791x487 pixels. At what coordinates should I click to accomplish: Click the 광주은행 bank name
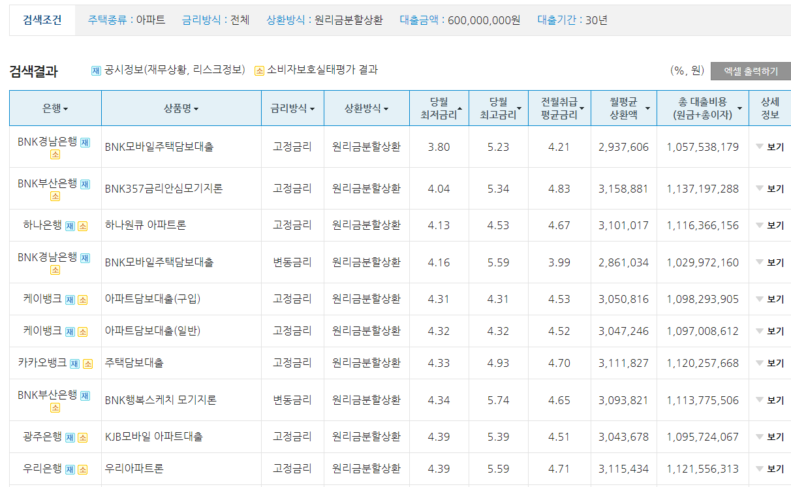(42, 437)
